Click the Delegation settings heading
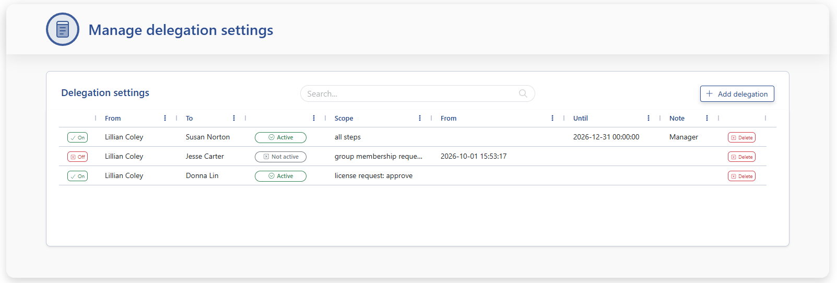Screen dimensions: 837x283 [x=105, y=93]
